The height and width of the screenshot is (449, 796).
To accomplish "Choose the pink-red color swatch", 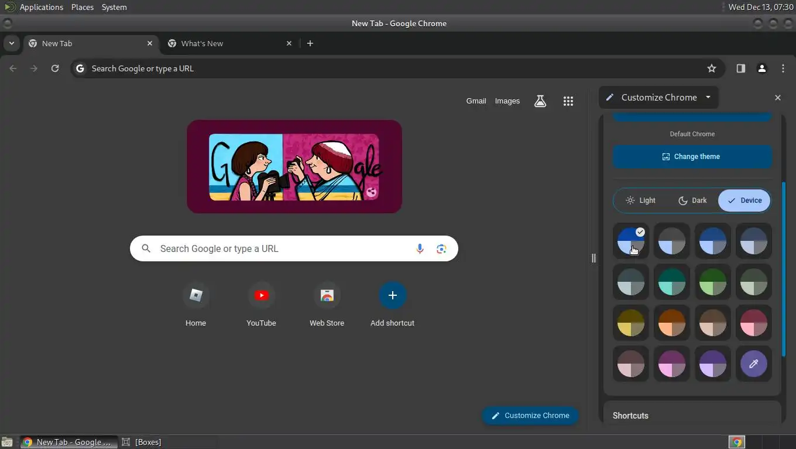I will click(x=754, y=323).
